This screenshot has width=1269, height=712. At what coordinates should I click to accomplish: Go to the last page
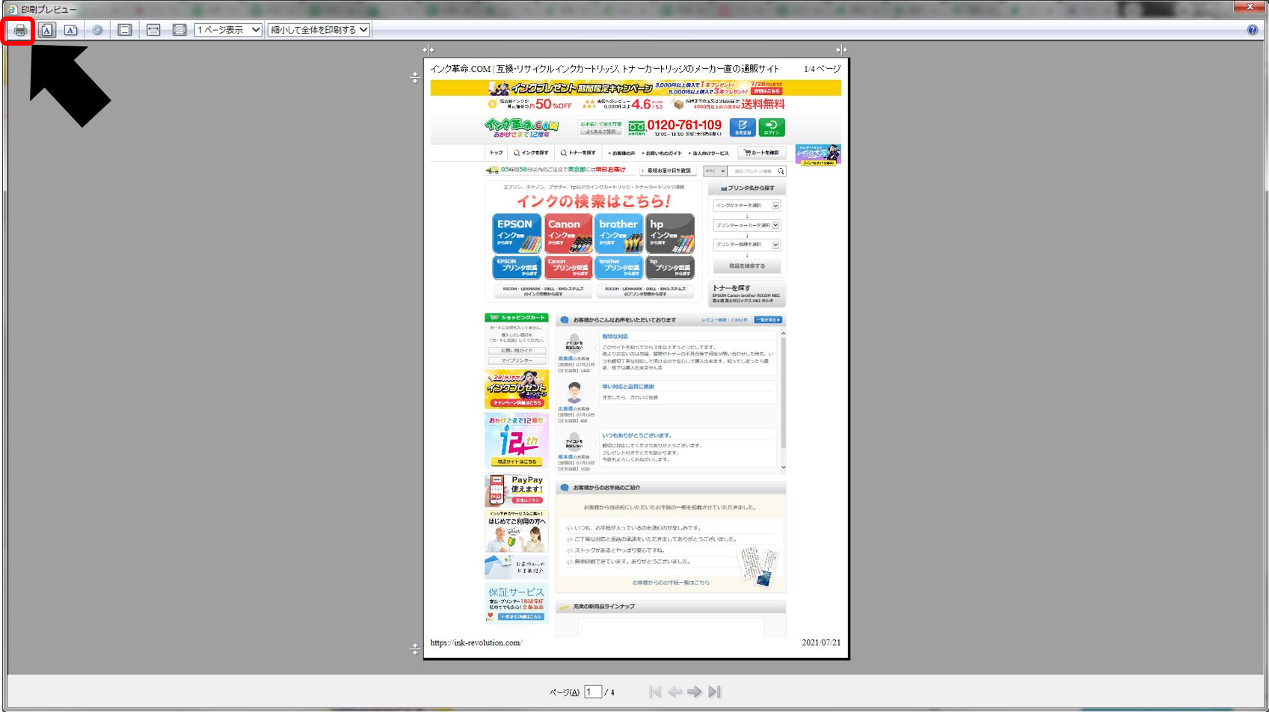pyautogui.click(x=715, y=692)
